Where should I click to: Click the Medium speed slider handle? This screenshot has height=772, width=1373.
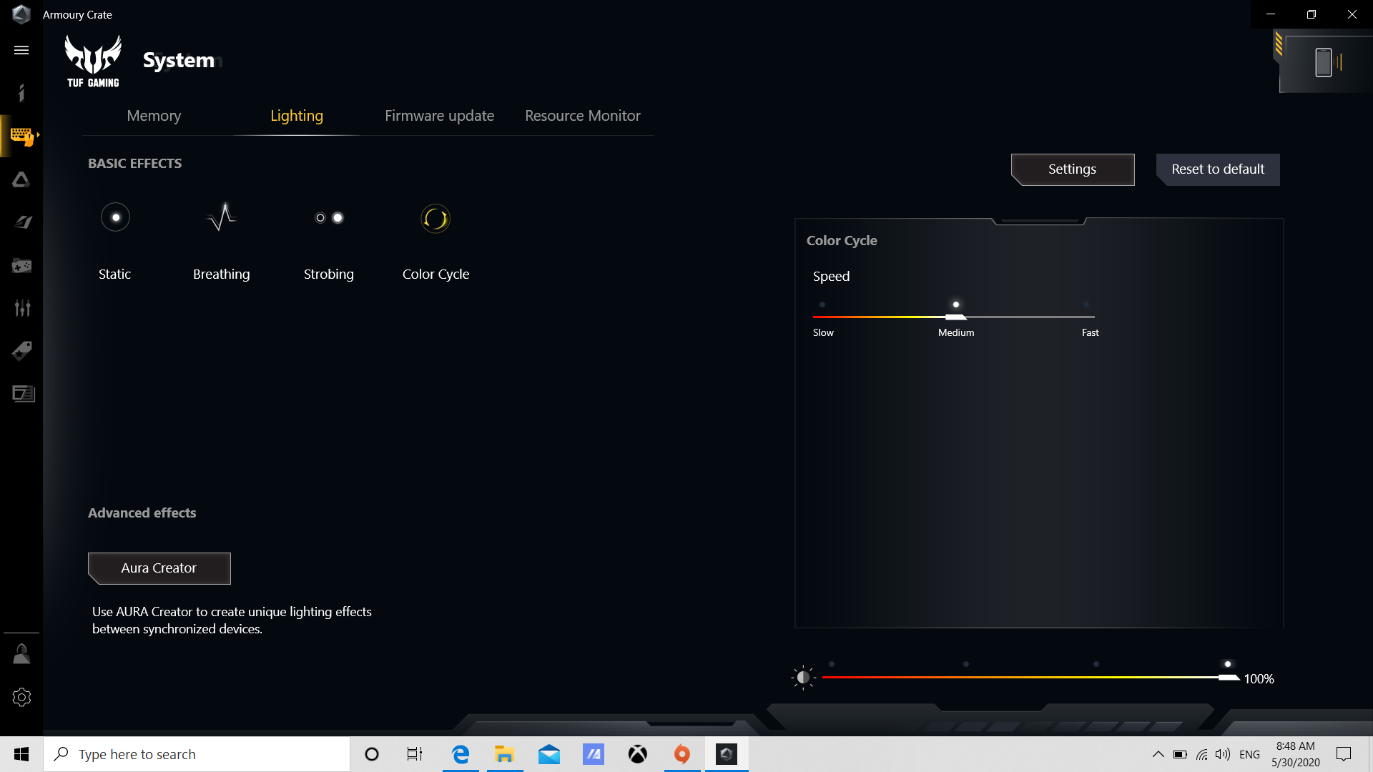(x=956, y=317)
